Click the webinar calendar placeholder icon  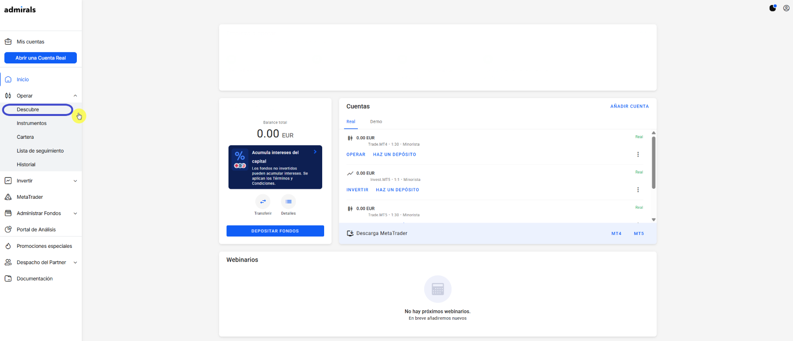[438, 289]
